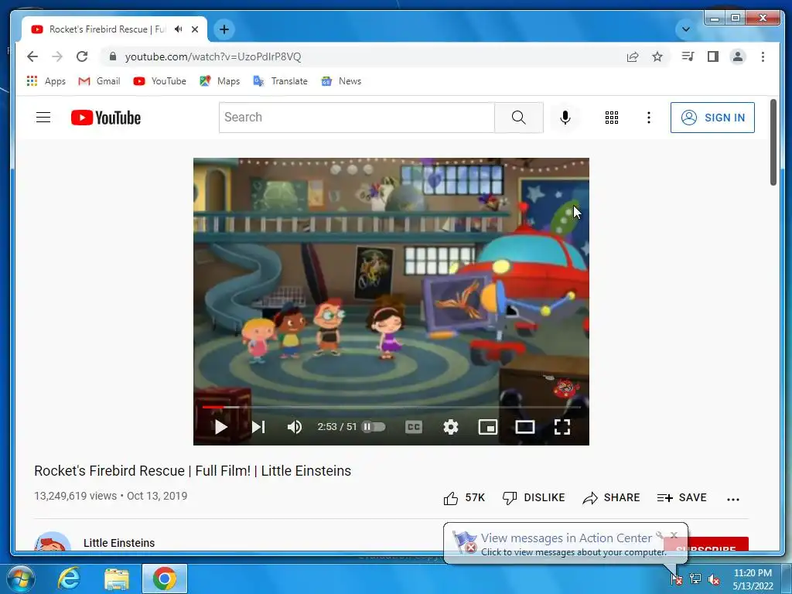
Task: Open video player settings gear
Action: tap(451, 427)
